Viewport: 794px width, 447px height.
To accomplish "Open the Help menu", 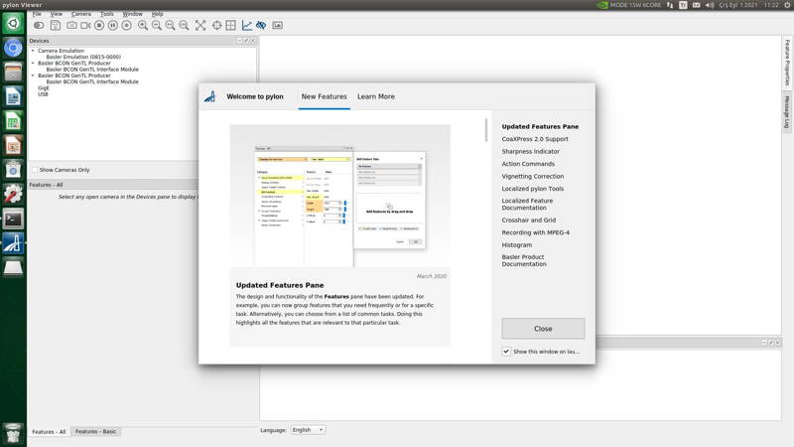I will click(158, 14).
